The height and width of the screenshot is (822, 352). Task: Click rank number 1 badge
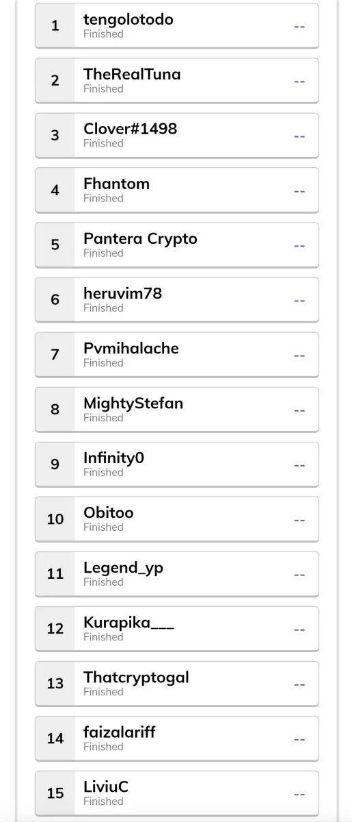[x=55, y=26]
